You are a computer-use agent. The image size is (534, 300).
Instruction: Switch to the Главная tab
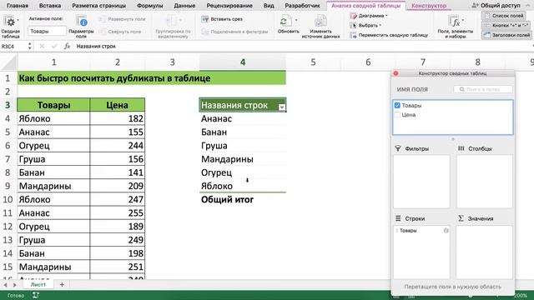(18, 6)
